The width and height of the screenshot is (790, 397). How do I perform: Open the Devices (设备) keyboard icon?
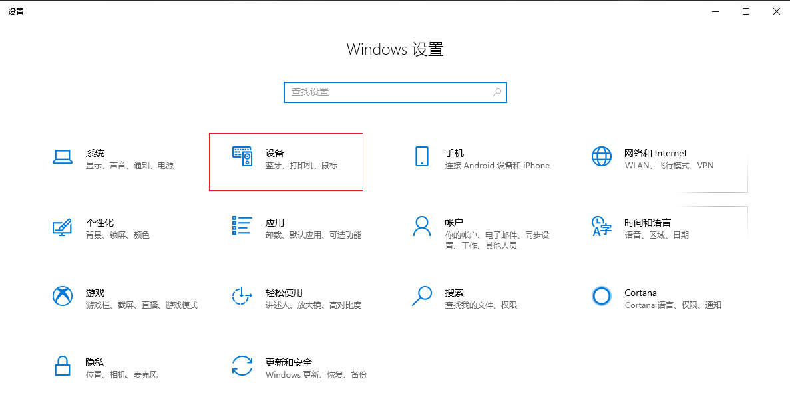(x=242, y=157)
